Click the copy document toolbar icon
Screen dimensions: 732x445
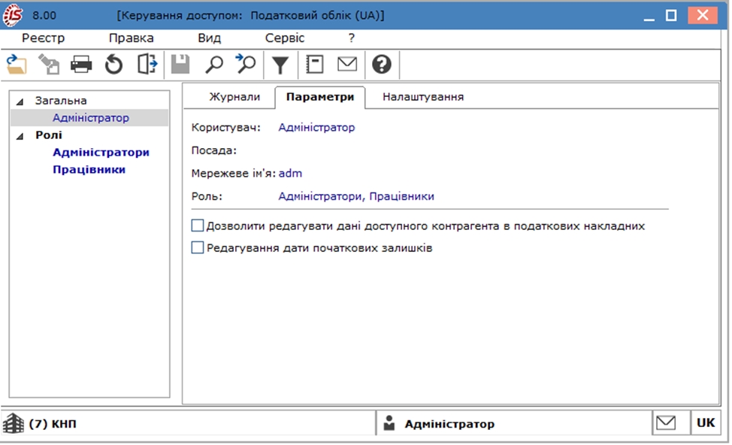pyautogui.click(x=49, y=64)
